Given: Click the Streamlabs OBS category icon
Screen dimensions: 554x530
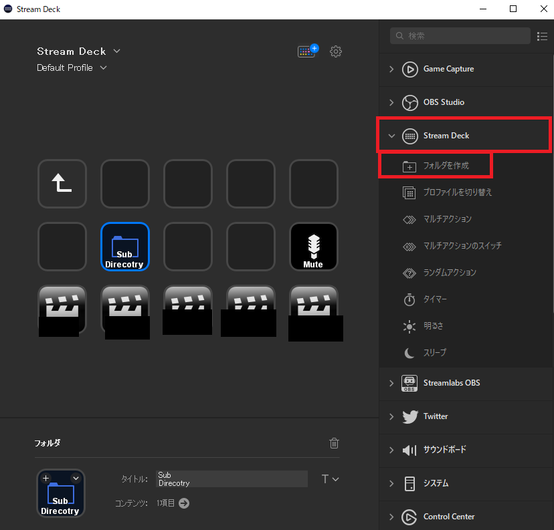Looking at the screenshot, I should click(409, 383).
